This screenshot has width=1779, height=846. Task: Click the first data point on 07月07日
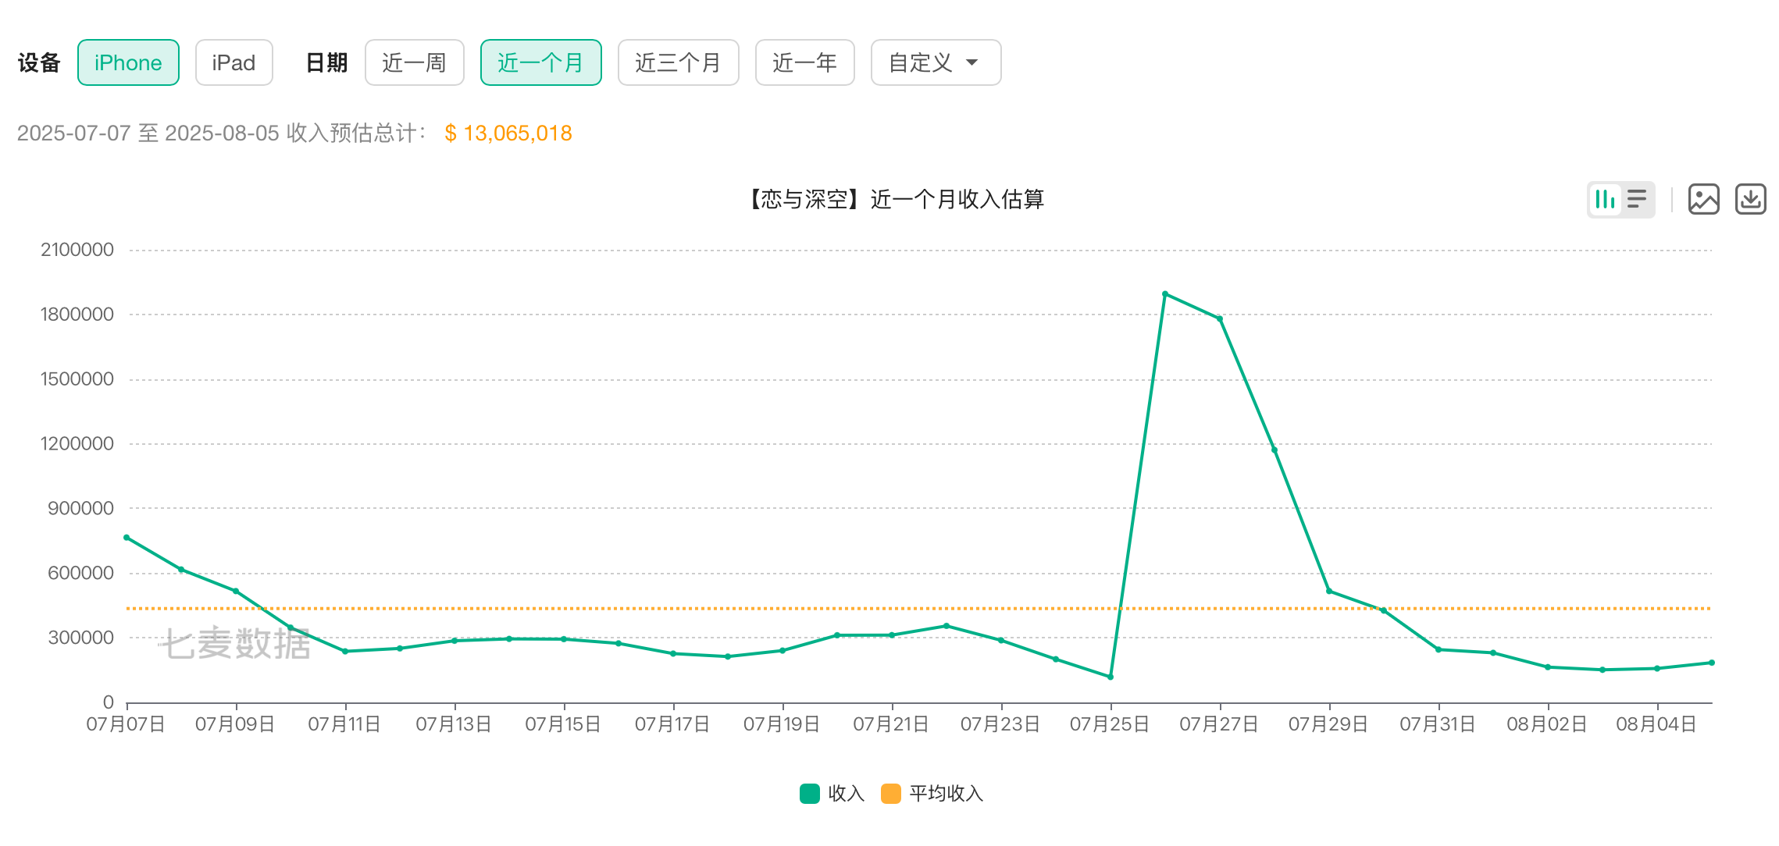(127, 537)
